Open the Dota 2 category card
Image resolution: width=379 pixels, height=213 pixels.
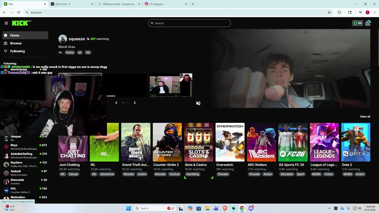356,142
